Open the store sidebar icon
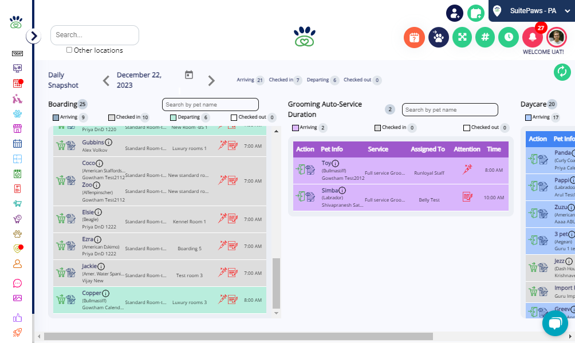The image size is (575, 343). pos(17,128)
